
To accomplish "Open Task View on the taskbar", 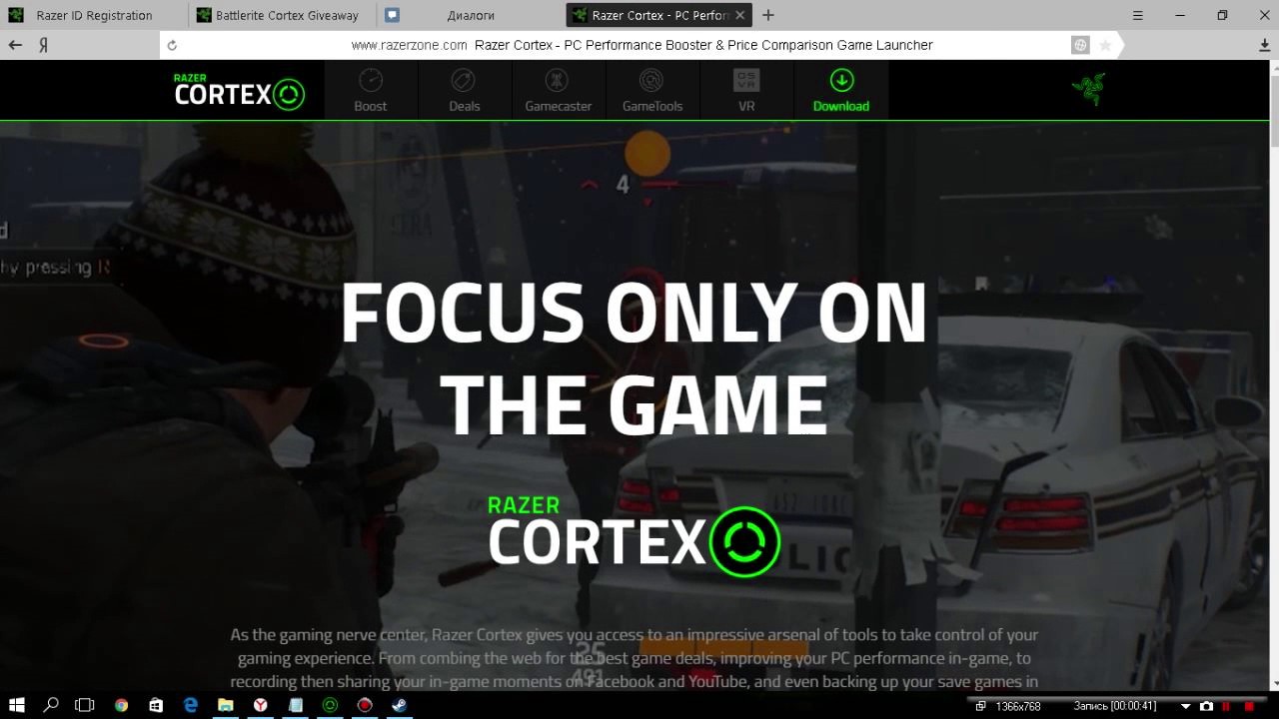I will pyautogui.click(x=85, y=705).
